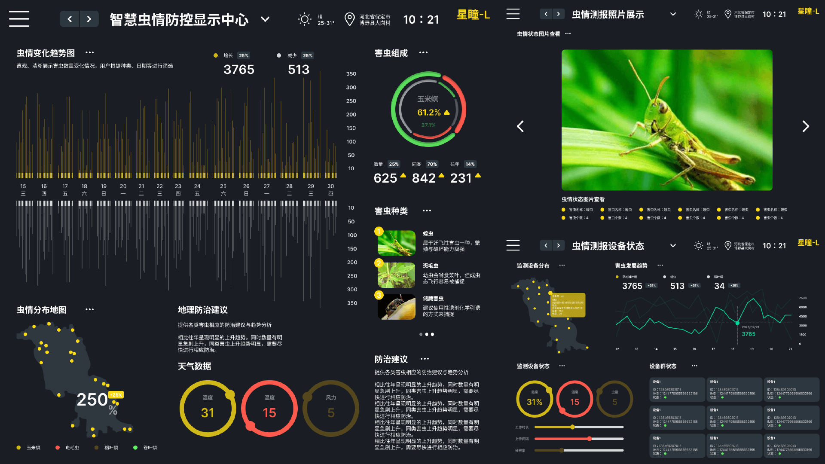Expand dropdown next to 虫情测报设备状态 title

click(x=673, y=246)
